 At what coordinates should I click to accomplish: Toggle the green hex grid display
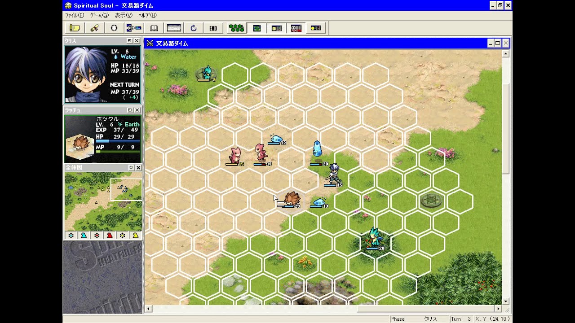pos(236,28)
